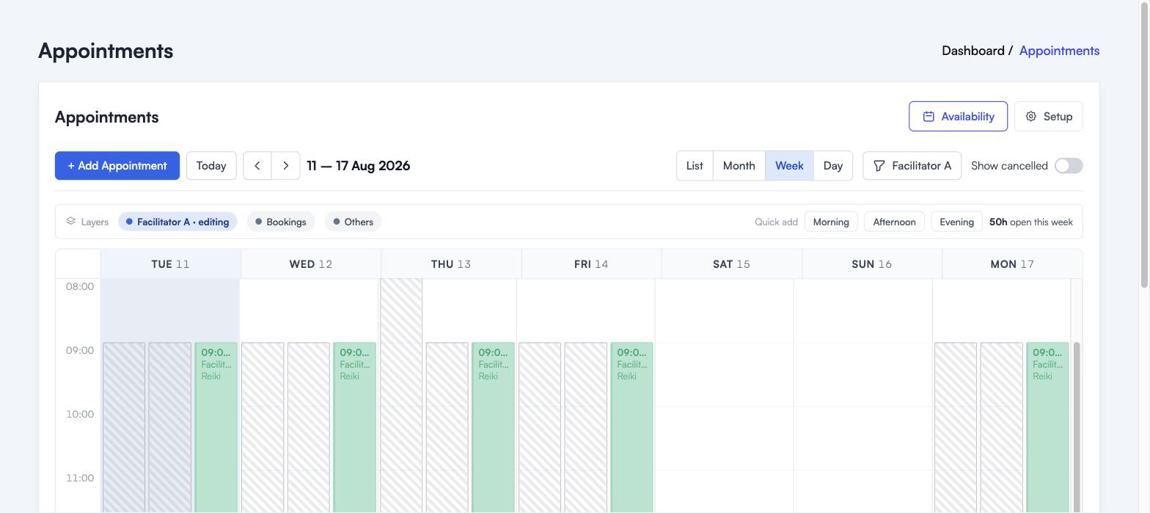Click the funnel filter icon beside Facilitator A
Screen dimensions: 1150x513
[x=879, y=166]
